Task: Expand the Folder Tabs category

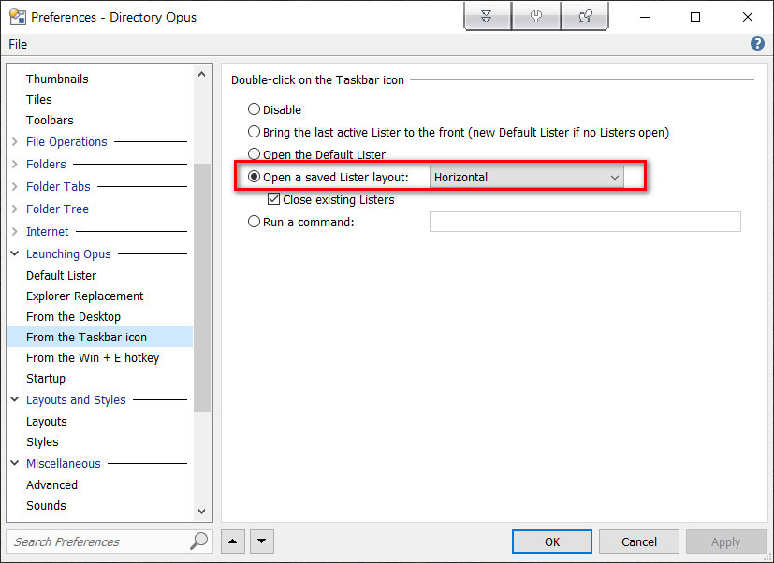Action: coord(15,187)
